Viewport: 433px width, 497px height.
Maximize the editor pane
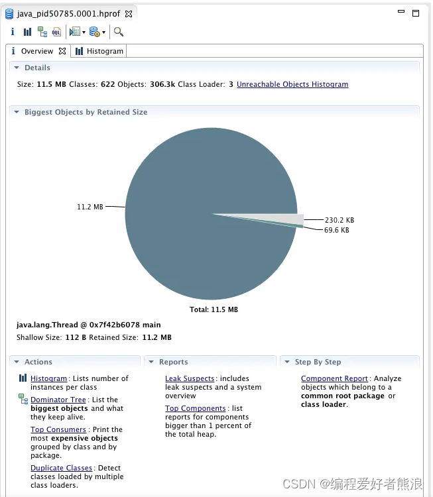(x=416, y=13)
